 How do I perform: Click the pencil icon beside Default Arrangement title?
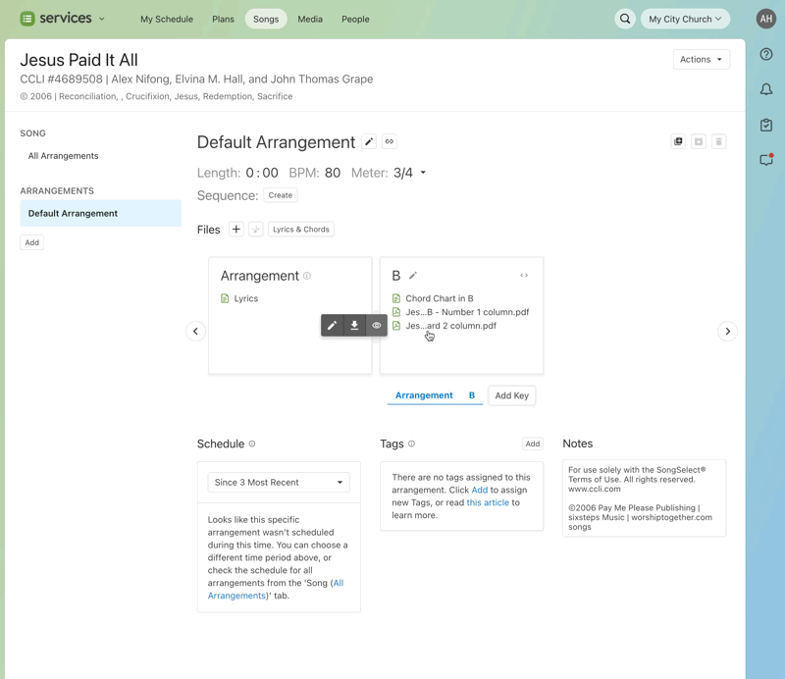369,142
